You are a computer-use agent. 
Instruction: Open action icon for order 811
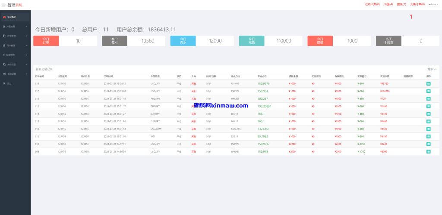pos(429,136)
